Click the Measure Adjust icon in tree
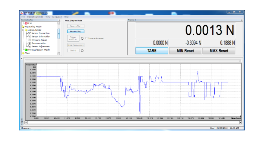Image resolution: width=264 pixels, height=141 pixels. click(29, 40)
